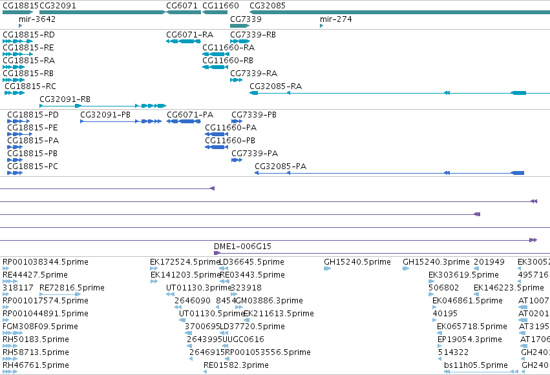Select EST RE03443.5prime

pyautogui.click(x=252, y=275)
